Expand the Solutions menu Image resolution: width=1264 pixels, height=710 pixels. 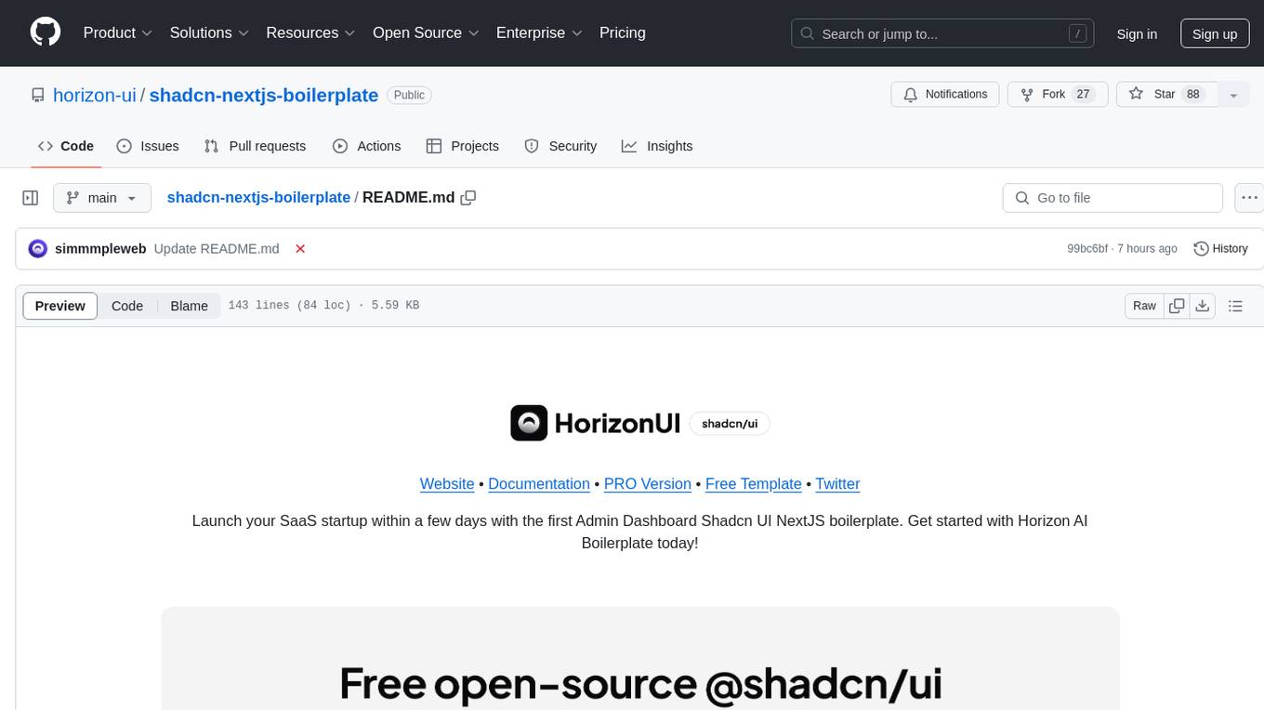[209, 33]
